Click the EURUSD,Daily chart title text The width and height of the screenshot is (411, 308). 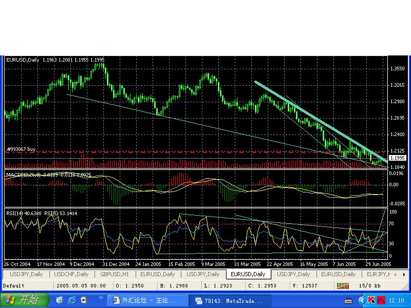pyautogui.click(x=23, y=60)
